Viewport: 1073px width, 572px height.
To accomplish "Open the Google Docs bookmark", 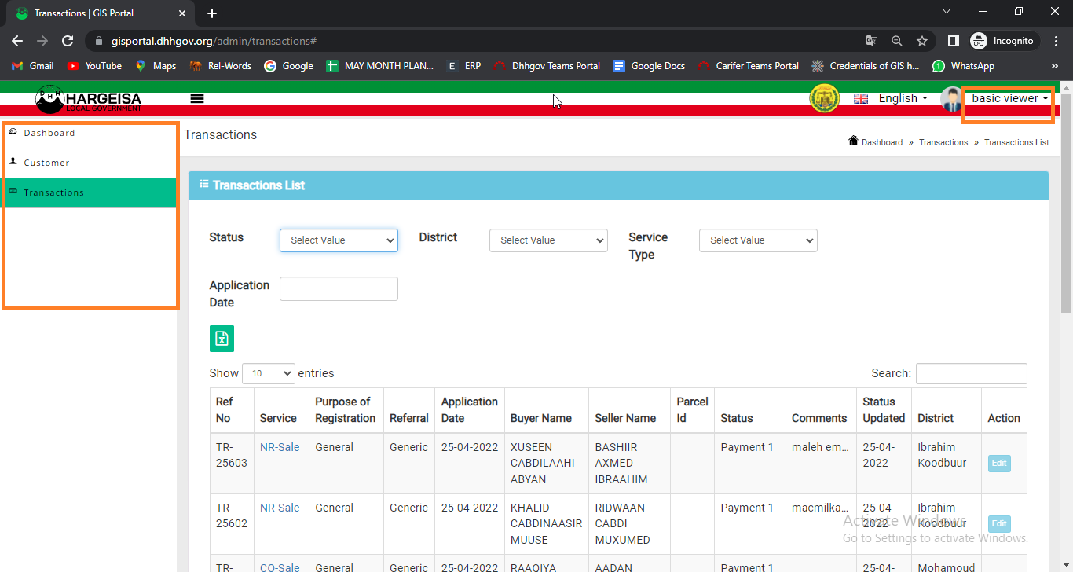I will click(649, 66).
